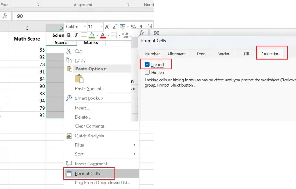Toggle italic in the mini toolbar
Viewport: 296px width, 189px height.
pos(76,35)
